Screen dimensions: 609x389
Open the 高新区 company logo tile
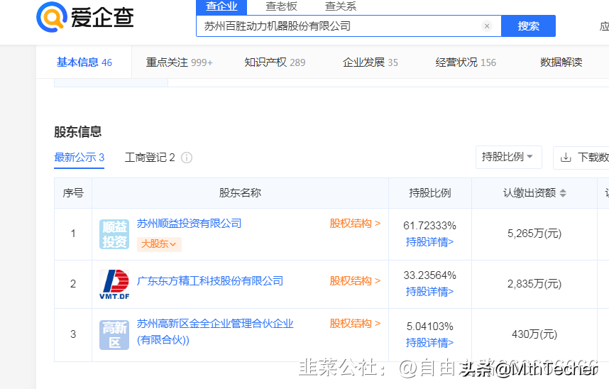click(x=114, y=334)
